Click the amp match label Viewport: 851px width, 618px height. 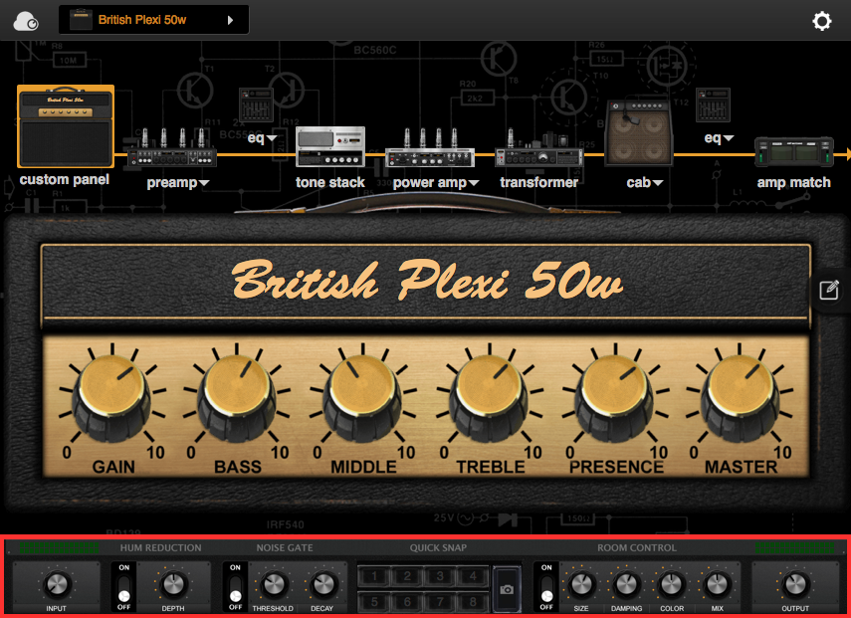[x=793, y=182]
